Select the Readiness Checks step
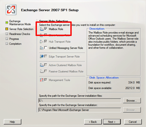Viewport: 146px width, 127px height. pyautogui.click(x=20, y=34)
